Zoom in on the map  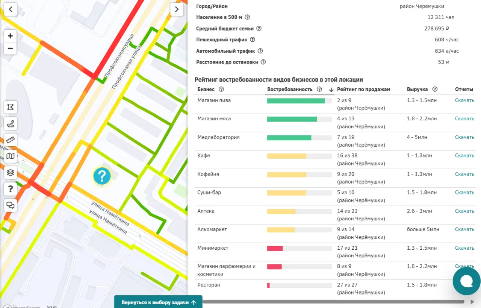tap(10, 36)
